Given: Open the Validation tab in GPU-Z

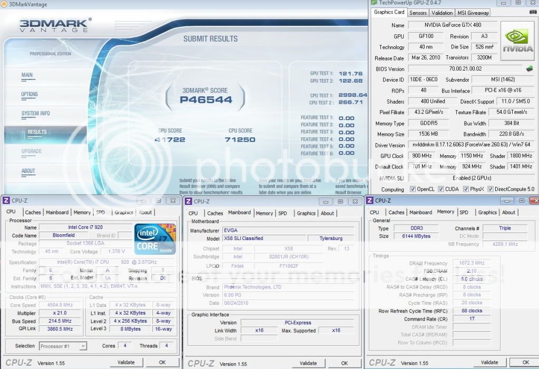Looking at the screenshot, I should tap(442, 13).
